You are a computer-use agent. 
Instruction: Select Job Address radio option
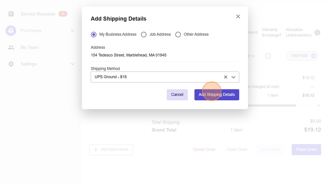(x=144, y=34)
